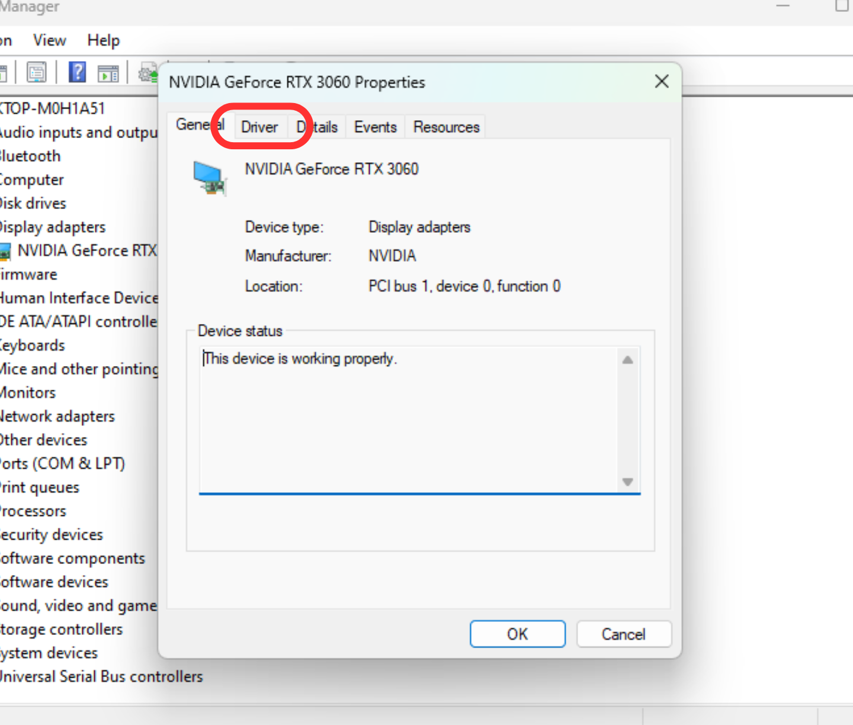Click the 'Location:' label

coord(274,286)
